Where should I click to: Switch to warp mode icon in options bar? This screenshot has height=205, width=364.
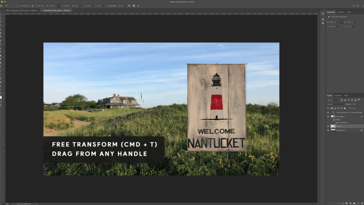point(129,6)
